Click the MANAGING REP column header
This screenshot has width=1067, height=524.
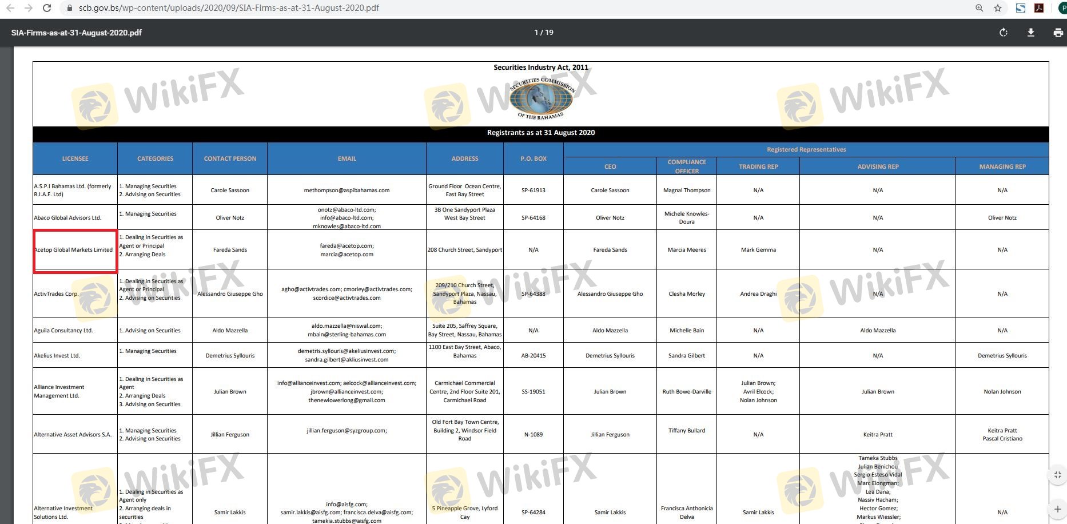click(1002, 166)
